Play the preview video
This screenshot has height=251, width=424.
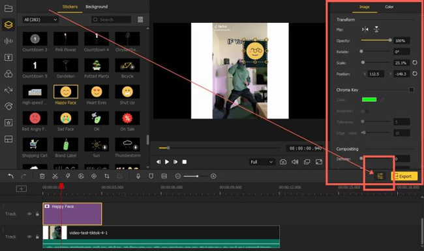(x=167, y=162)
